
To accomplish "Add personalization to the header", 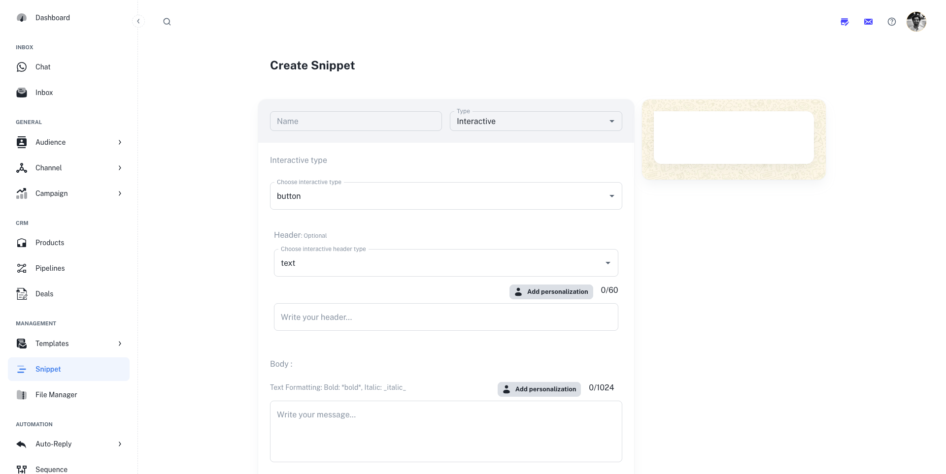I will coord(551,291).
